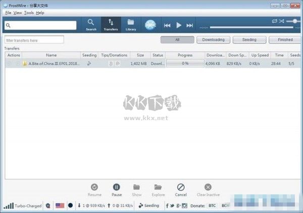Skip to the next track

[x=189, y=25]
